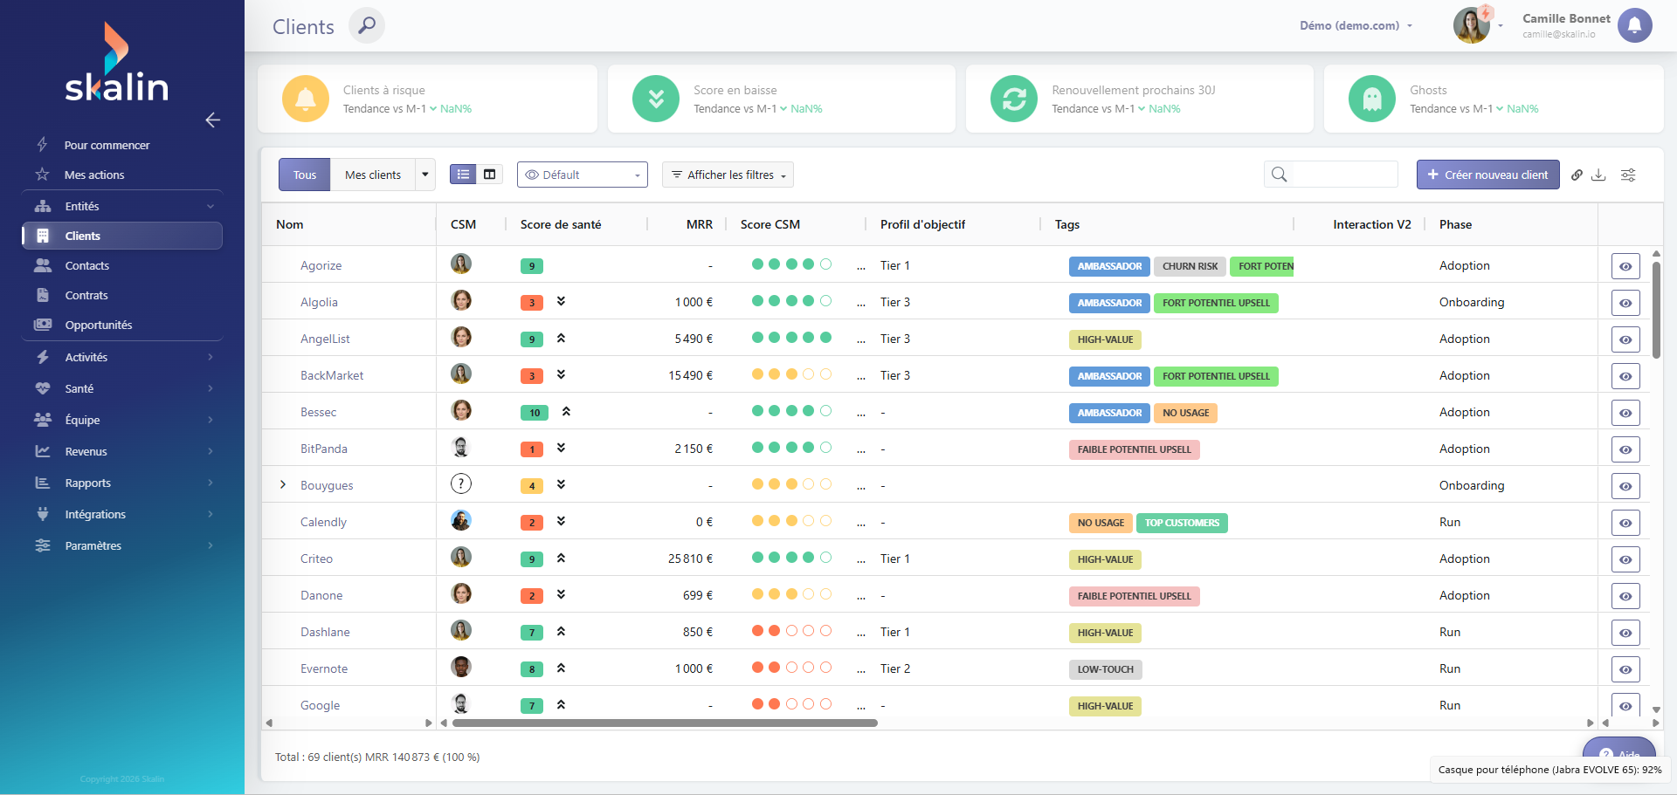Expand Afficher les filtres dropdown
1677x795 pixels.
(728, 175)
